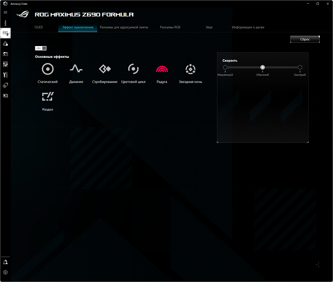Select the Цветовой цикл effect icon
Viewport: 333px width, 282px height.
coord(133,69)
